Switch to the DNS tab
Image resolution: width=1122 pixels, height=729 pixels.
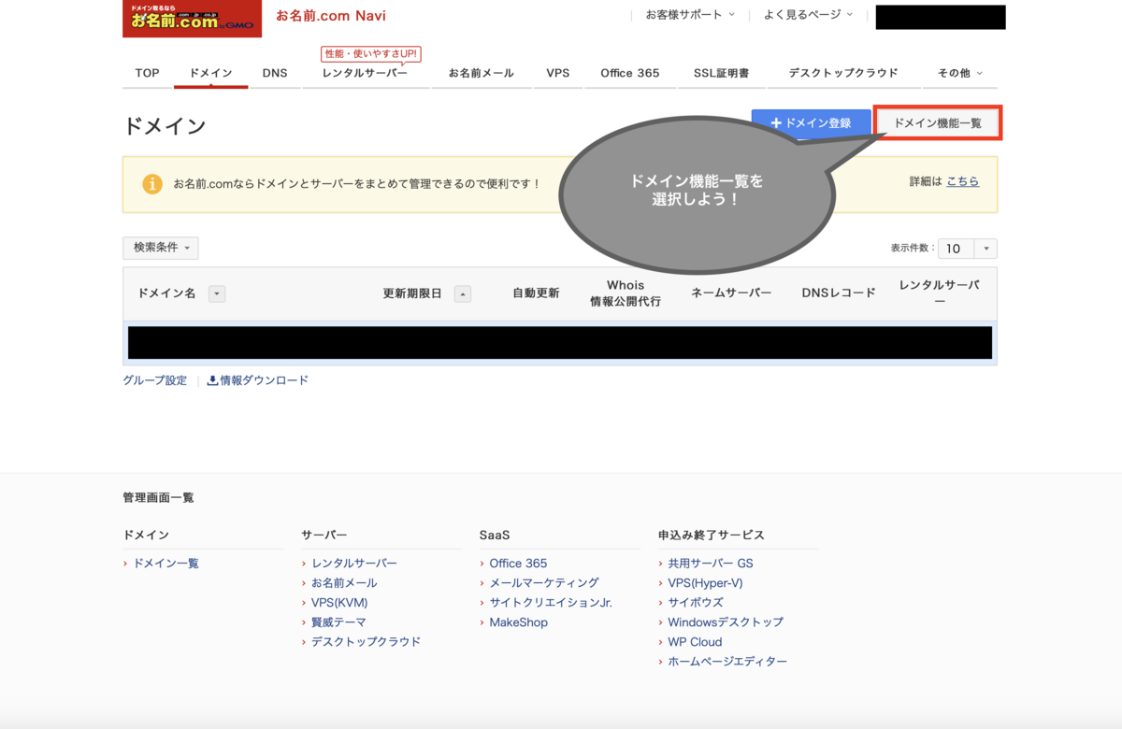pos(275,73)
